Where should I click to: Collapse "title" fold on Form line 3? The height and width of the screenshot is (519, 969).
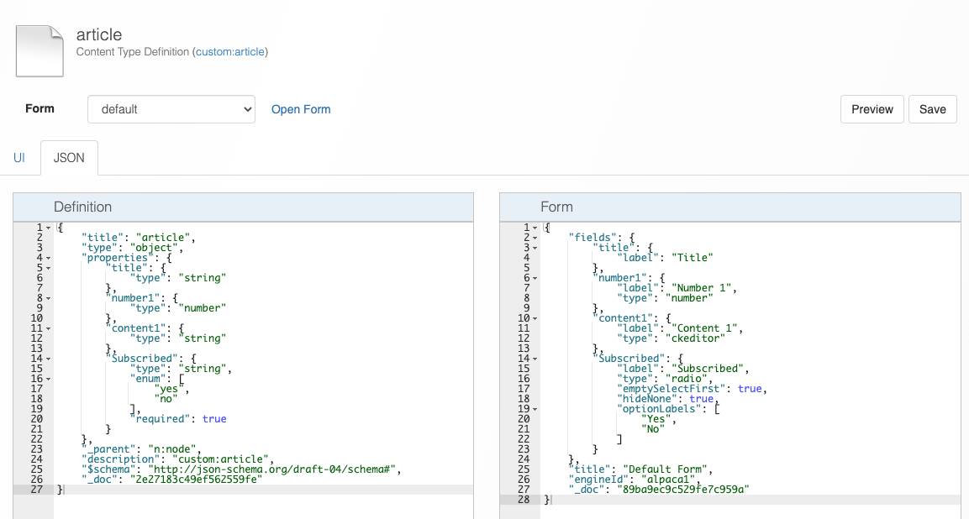coord(535,248)
